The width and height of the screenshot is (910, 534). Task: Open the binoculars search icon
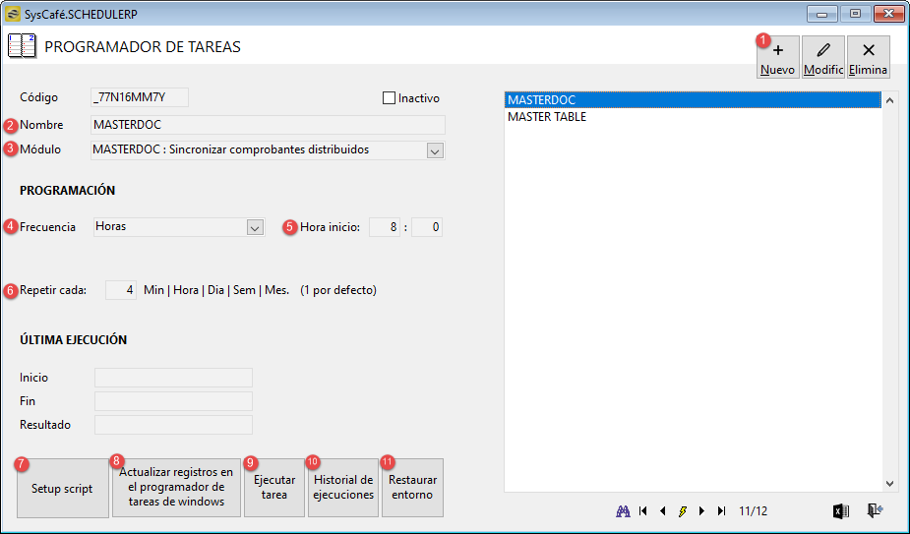623,510
